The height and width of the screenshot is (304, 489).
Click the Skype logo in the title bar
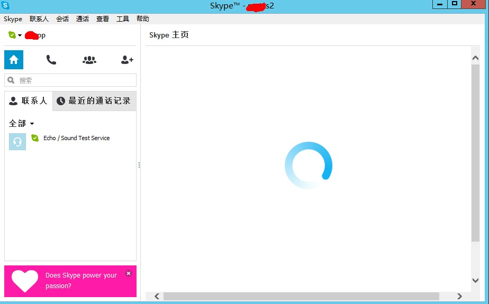tap(5, 5)
